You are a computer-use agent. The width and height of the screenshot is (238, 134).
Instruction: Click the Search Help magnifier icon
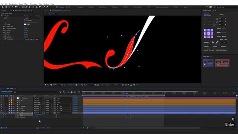215,7
